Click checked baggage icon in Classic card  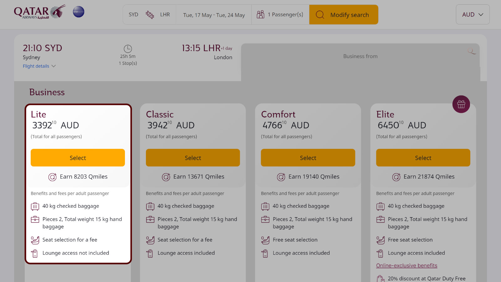click(150, 206)
